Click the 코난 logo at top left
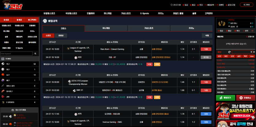This screenshot has width=256, height=127. (8, 5)
